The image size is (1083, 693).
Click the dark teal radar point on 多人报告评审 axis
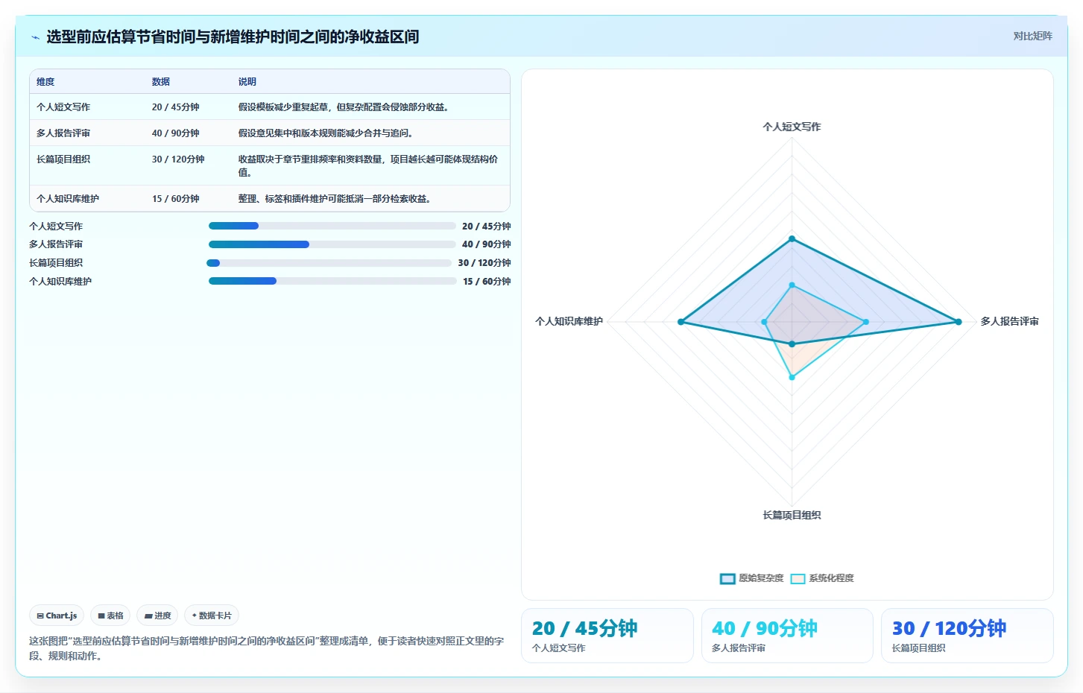click(959, 322)
